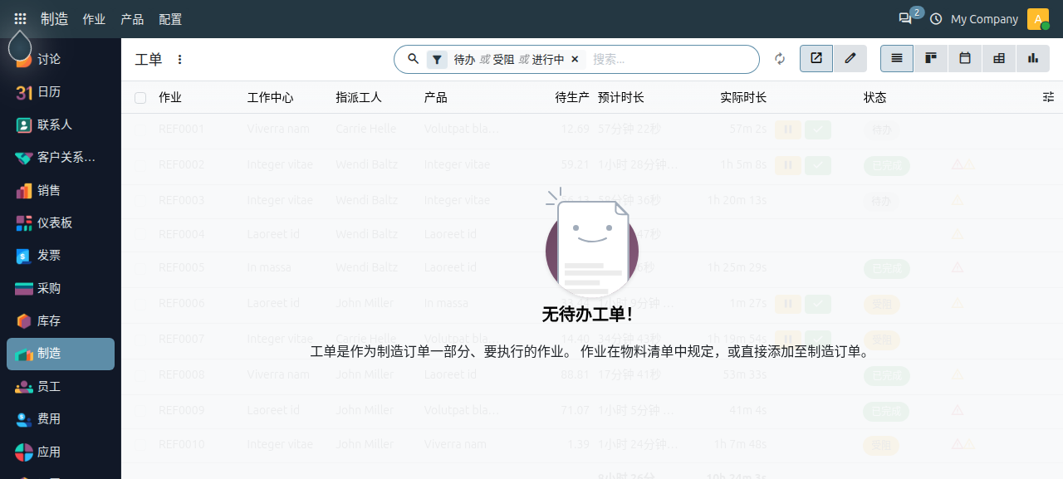Image resolution: width=1063 pixels, height=479 pixels.
Task: Remove the 待办 或 受阻 或 进行中 filter
Action: coord(575,59)
